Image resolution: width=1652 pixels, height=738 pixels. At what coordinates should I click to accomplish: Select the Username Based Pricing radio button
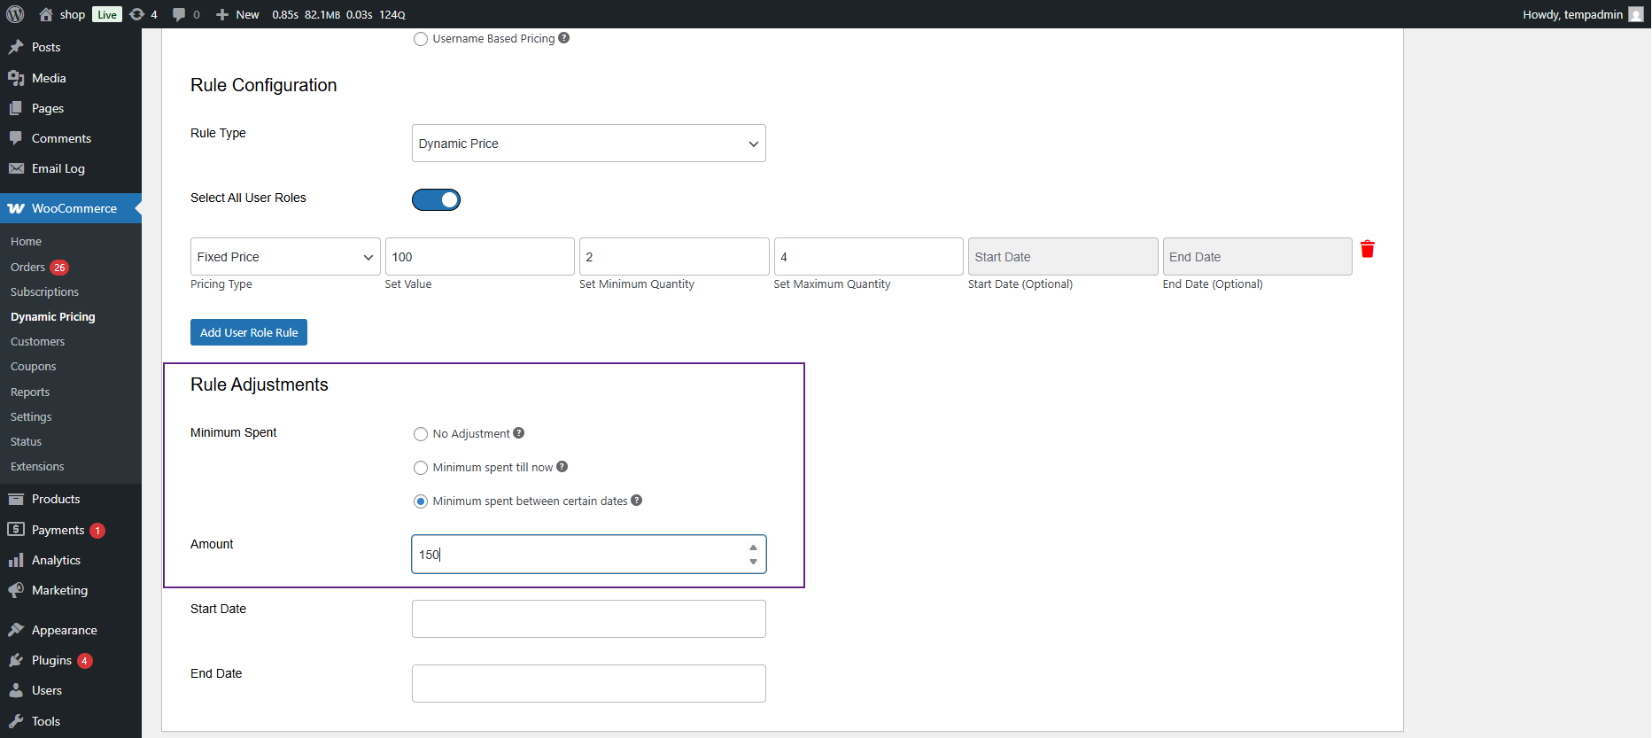pos(421,39)
